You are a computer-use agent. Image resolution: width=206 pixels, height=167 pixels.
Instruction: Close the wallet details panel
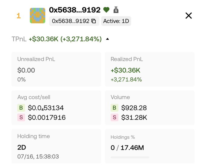click(x=188, y=16)
